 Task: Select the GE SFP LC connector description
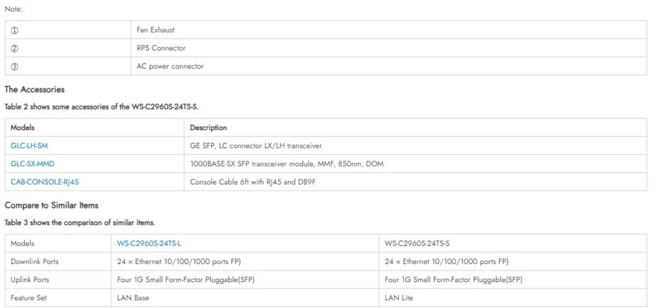click(x=255, y=146)
